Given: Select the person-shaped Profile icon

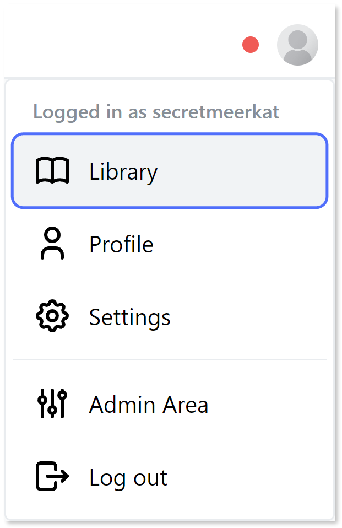Looking at the screenshot, I should click(x=52, y=244).
